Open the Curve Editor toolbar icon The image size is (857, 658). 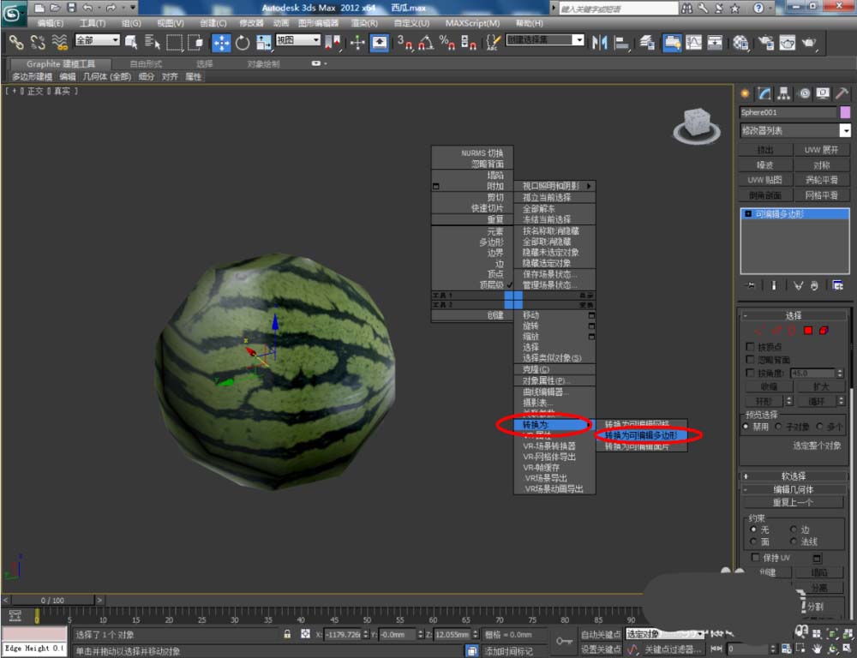[x=693, y=43]
